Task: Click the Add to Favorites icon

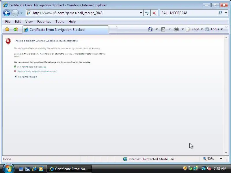Action: [x=16, y=29]
